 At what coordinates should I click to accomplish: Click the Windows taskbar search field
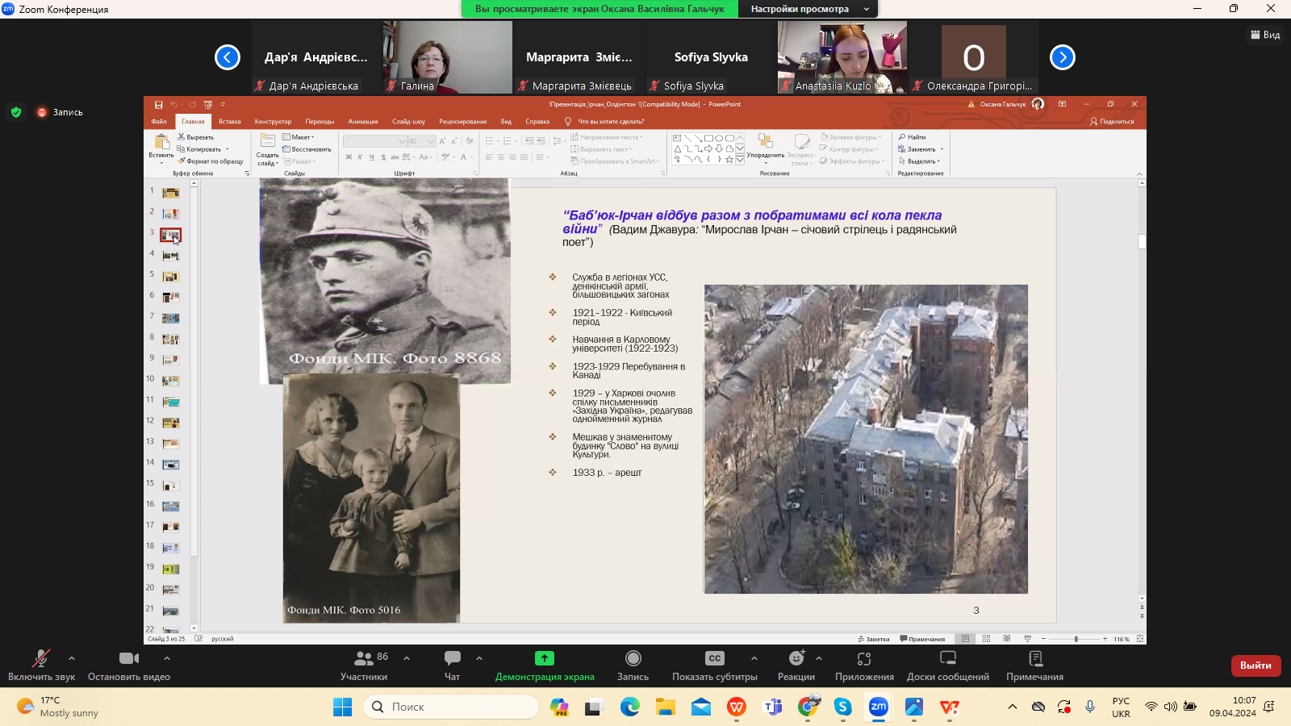pos(452,707)
